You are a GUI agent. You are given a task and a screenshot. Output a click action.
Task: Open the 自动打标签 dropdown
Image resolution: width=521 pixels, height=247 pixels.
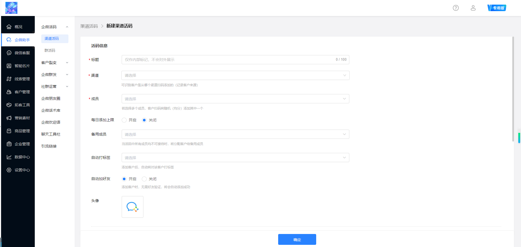click(235, 158)
